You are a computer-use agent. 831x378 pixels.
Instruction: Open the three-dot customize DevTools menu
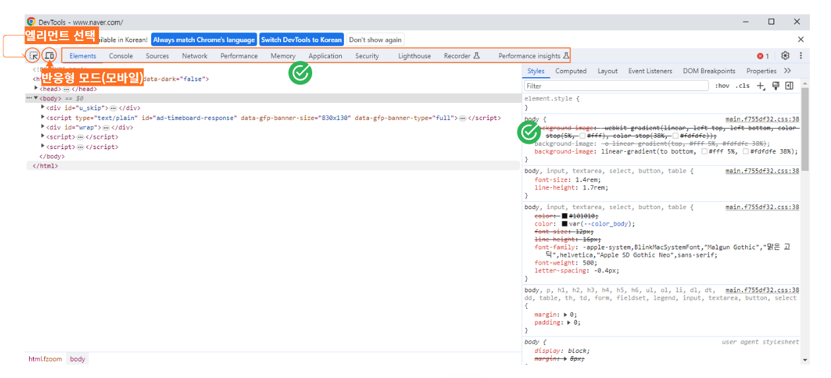801,56
